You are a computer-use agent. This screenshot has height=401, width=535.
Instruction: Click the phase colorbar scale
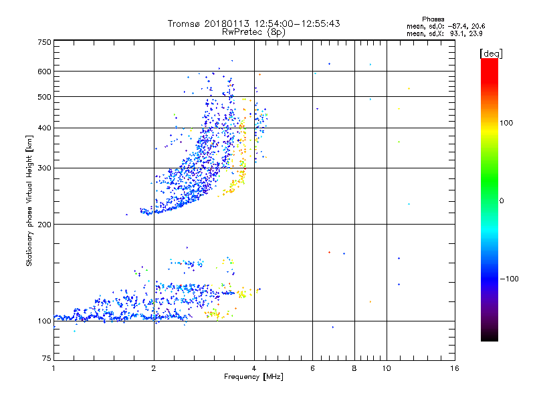click(490, 199)
